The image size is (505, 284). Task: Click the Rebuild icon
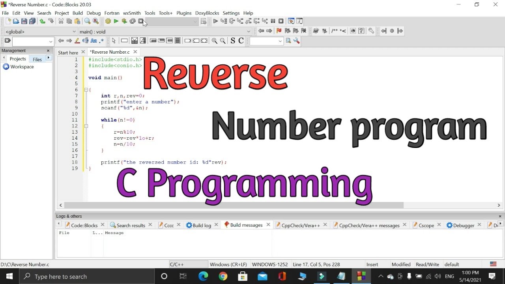pos(133,21)
